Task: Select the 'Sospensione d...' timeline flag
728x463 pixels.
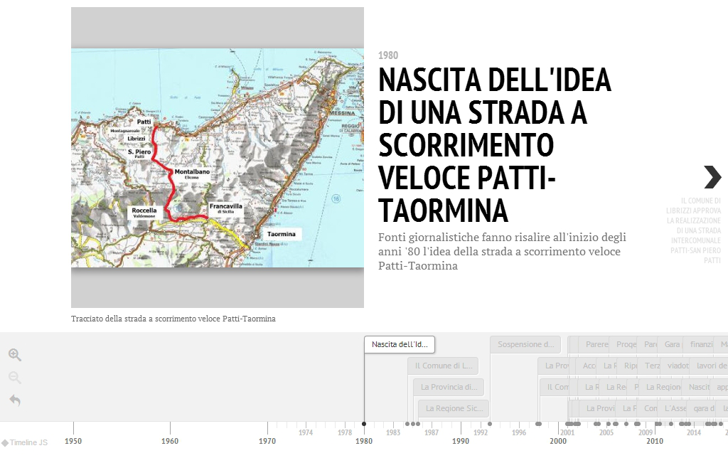Action: pos(525,344)
